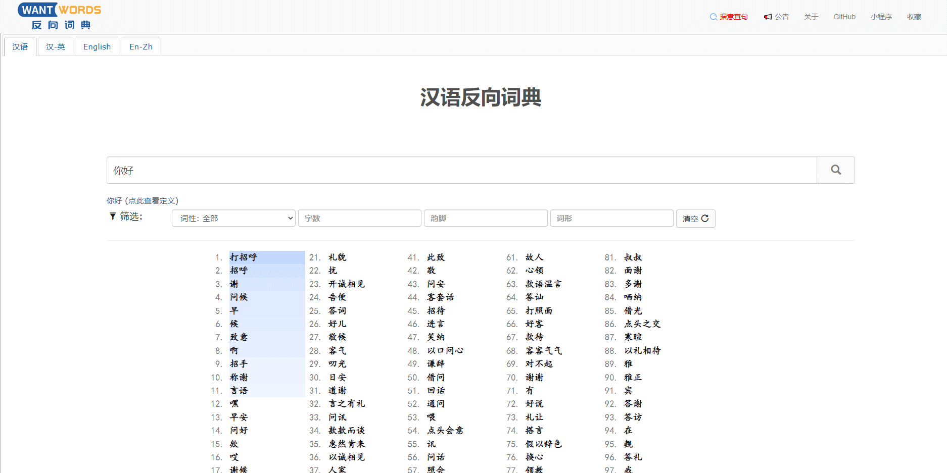Open the GitHub link
This screenshot has width=947, height=473.
point(844,16)
